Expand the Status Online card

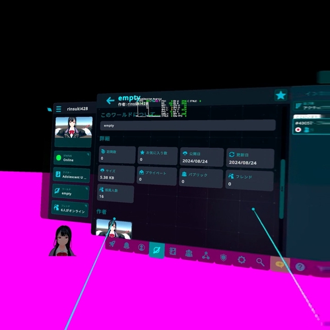click(72, 158)
